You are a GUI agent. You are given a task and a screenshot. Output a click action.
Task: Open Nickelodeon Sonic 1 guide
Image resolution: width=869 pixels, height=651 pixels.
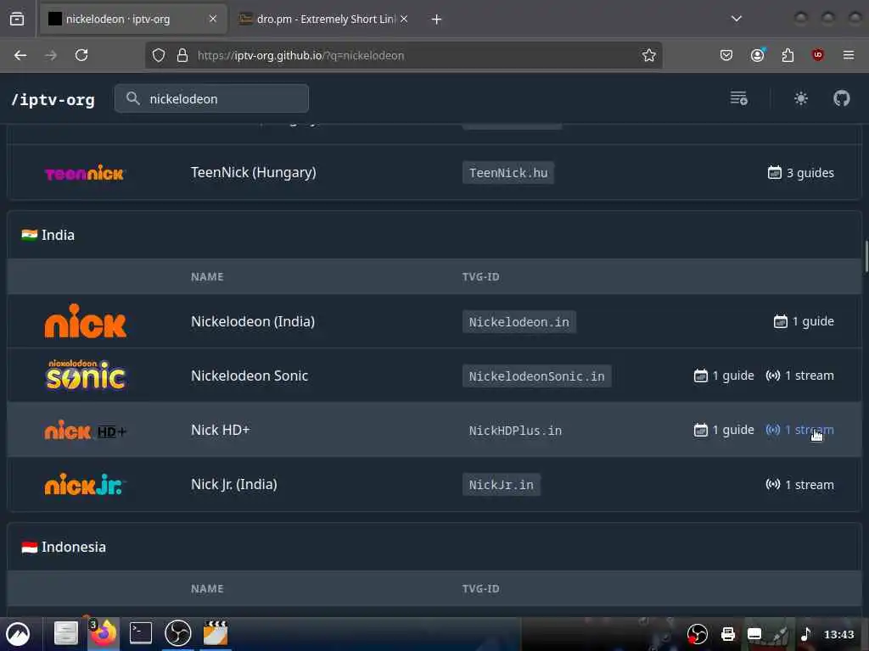pos(724,376)
